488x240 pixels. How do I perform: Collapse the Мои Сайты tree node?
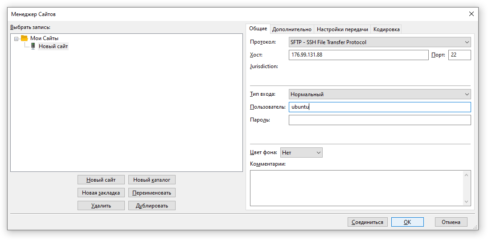click(x=16, y=39)
